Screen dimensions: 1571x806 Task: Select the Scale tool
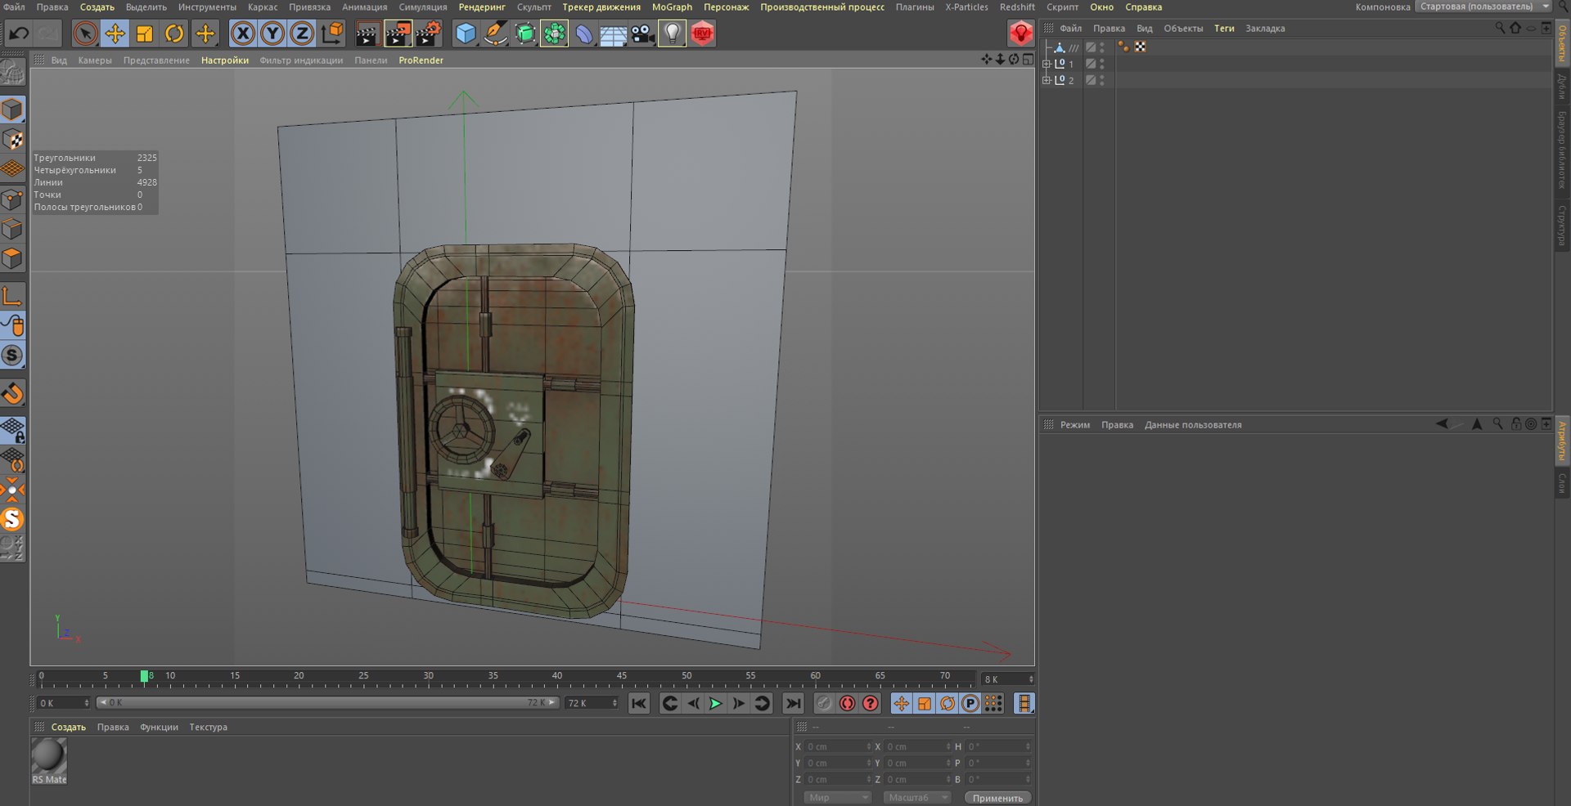(145, 34)
